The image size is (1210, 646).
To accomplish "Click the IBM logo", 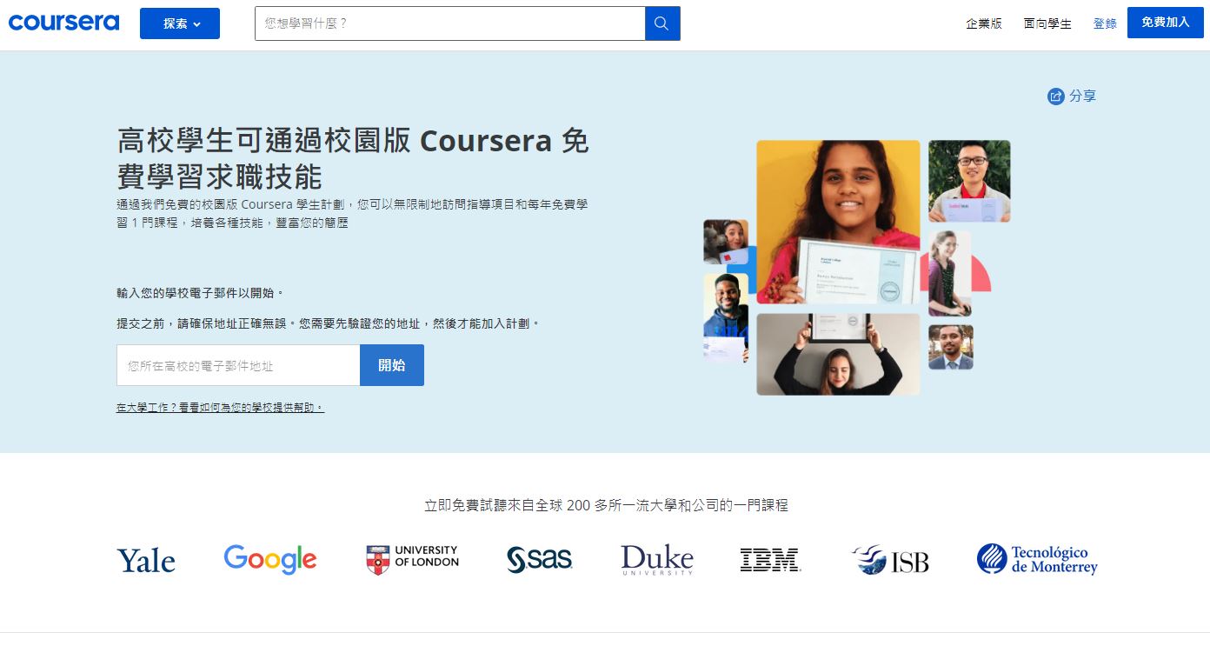I will tap(770, 560).
